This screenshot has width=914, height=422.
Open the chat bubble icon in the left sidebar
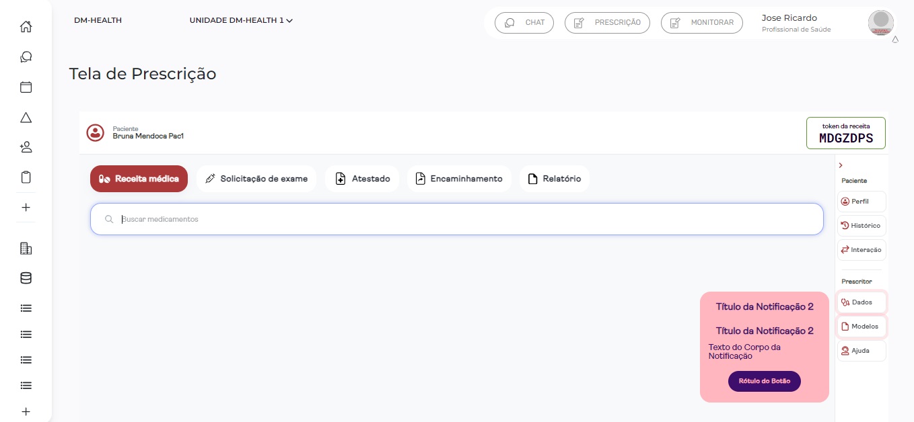(26, 57)
